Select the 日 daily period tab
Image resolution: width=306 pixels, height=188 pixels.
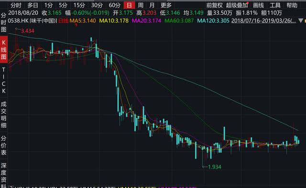click(129, 5)
